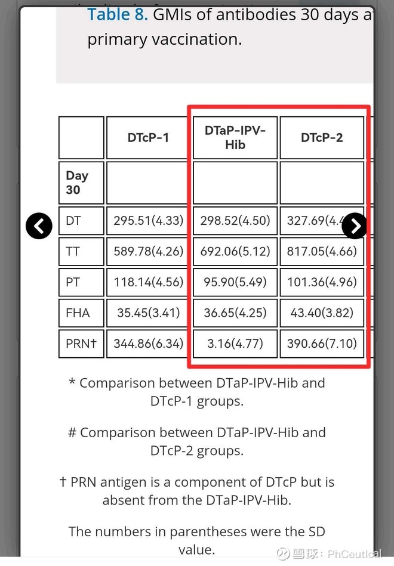Click the 295.51(4.33) table cell
Screen dimensions: 394x566
(x=148, y=221)
